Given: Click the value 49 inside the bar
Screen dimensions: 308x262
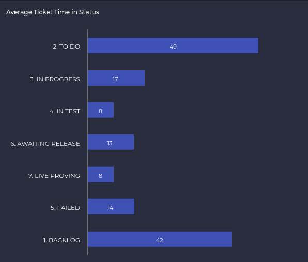Looking at the screenshot, I should click(x=173, y=47).
